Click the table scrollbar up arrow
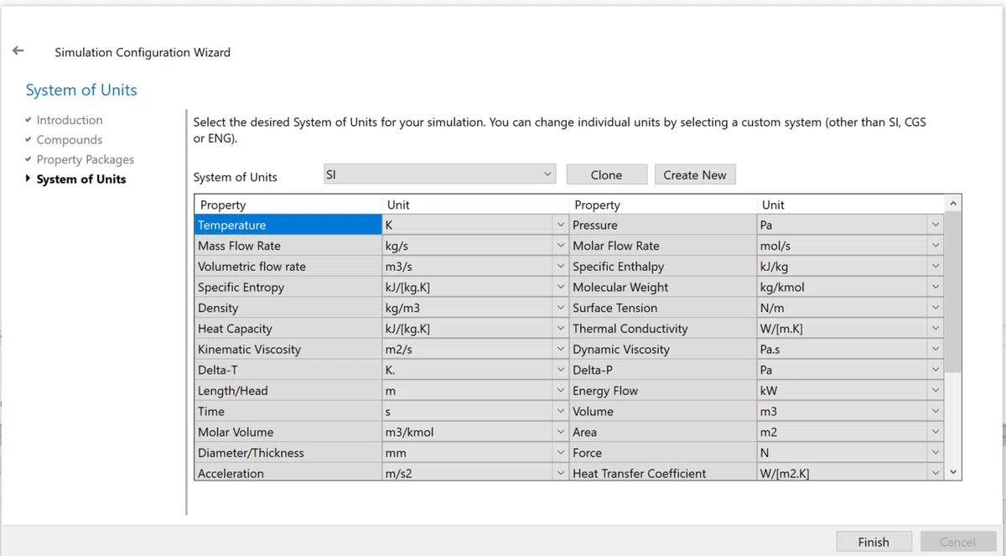The image size is (1006, 556). (952, 204)
